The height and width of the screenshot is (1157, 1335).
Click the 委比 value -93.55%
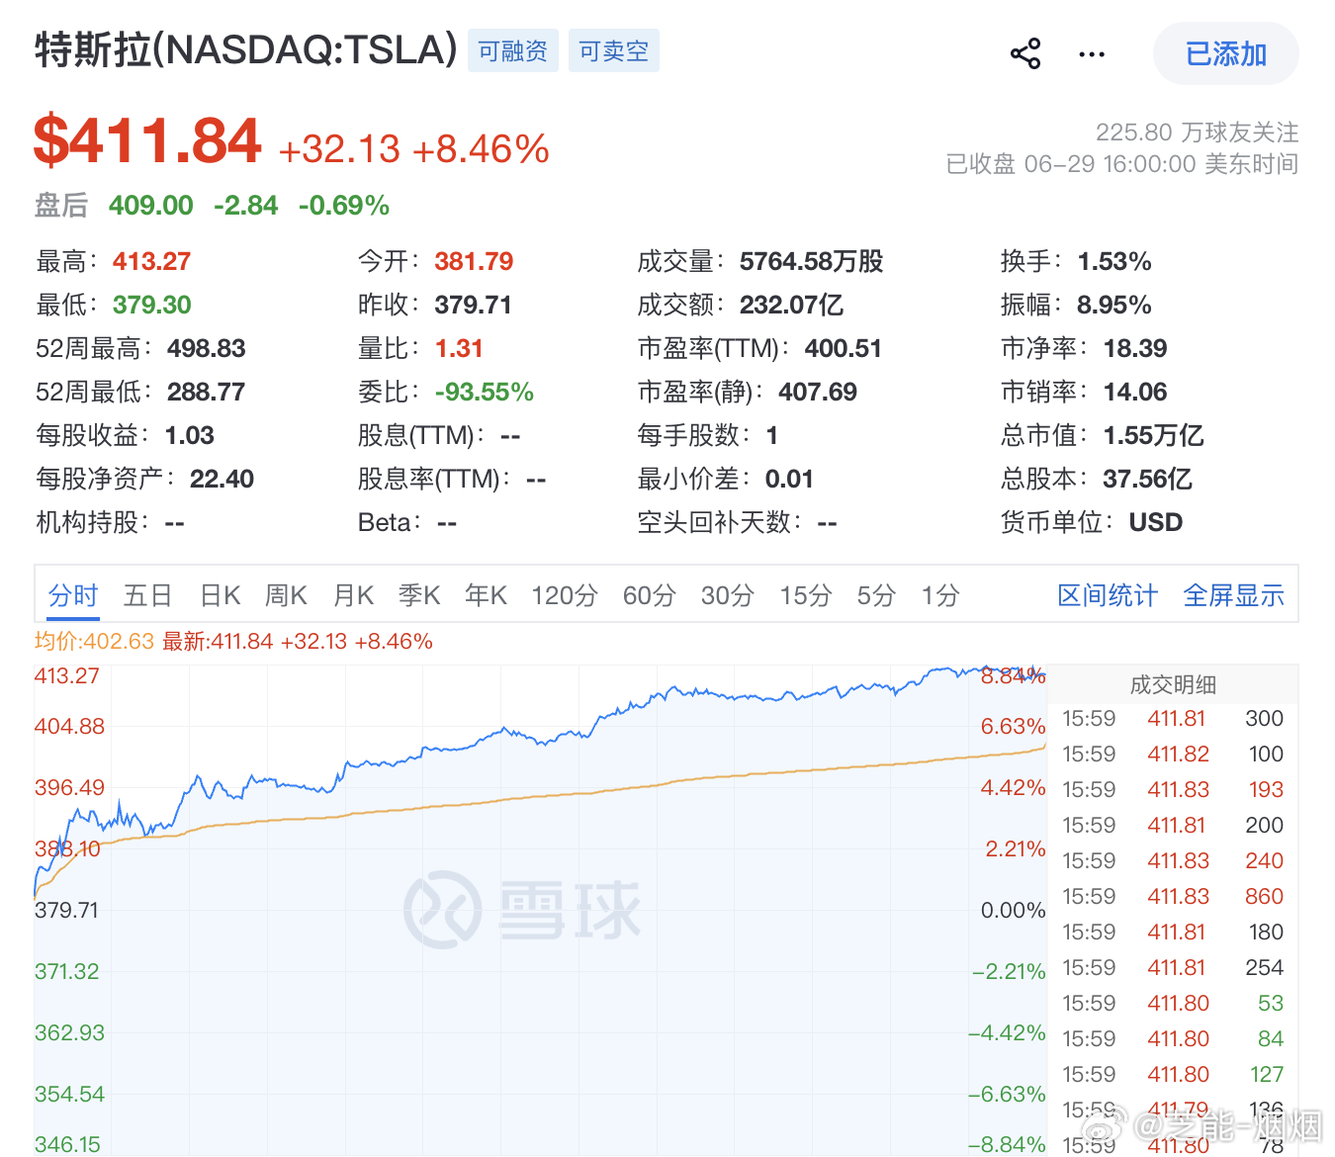485,393
